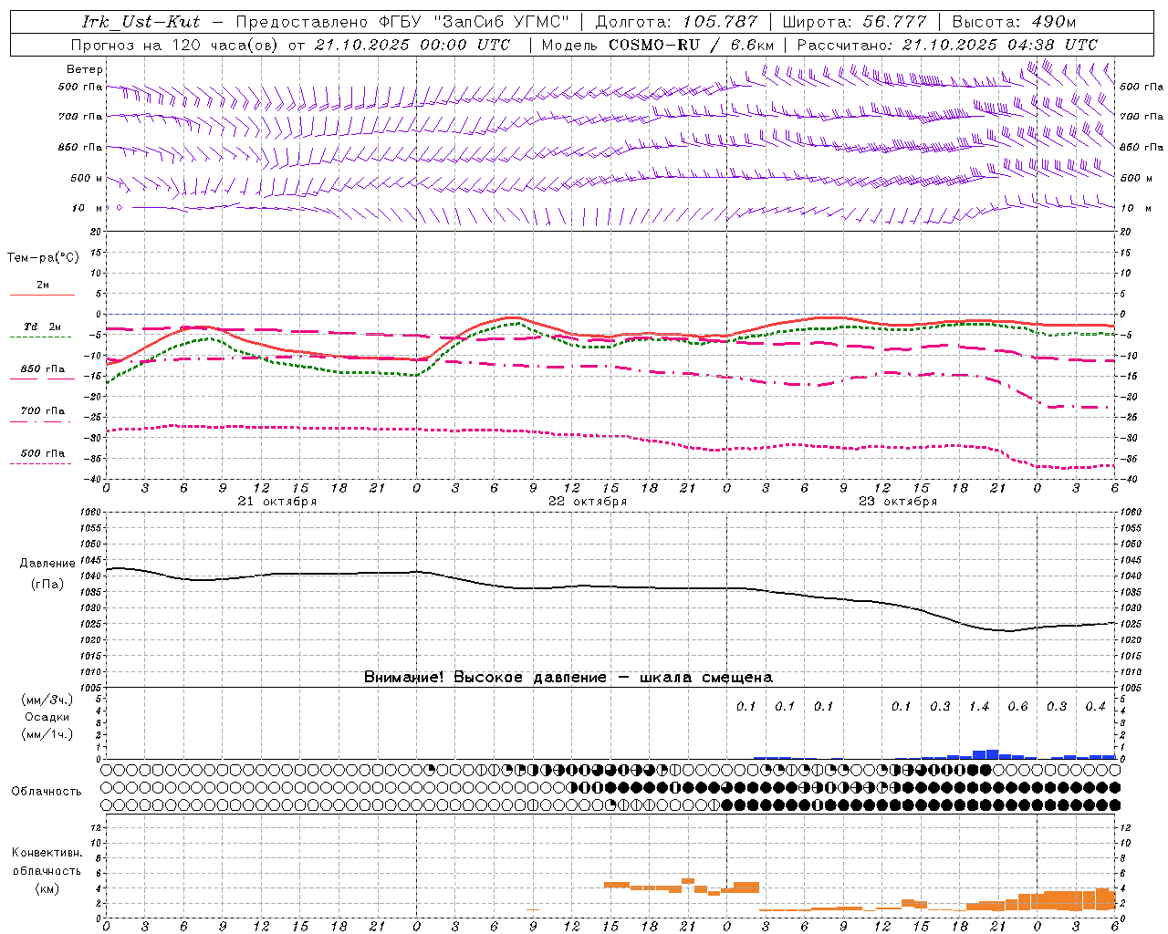1168x934 pixels.
Task: Click the 0.6 precipitation amount value
Action: coord(1017,706)
